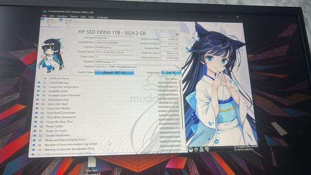Click the 34 °C temperature button
Viewport: 311px width, 175px height.
[x=171, y=73]
